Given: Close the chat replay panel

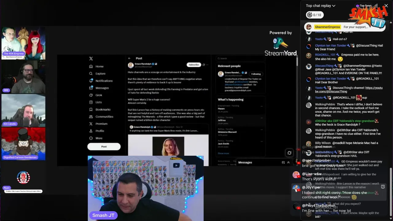Looking at the screenshot, I should pos(386,6).
